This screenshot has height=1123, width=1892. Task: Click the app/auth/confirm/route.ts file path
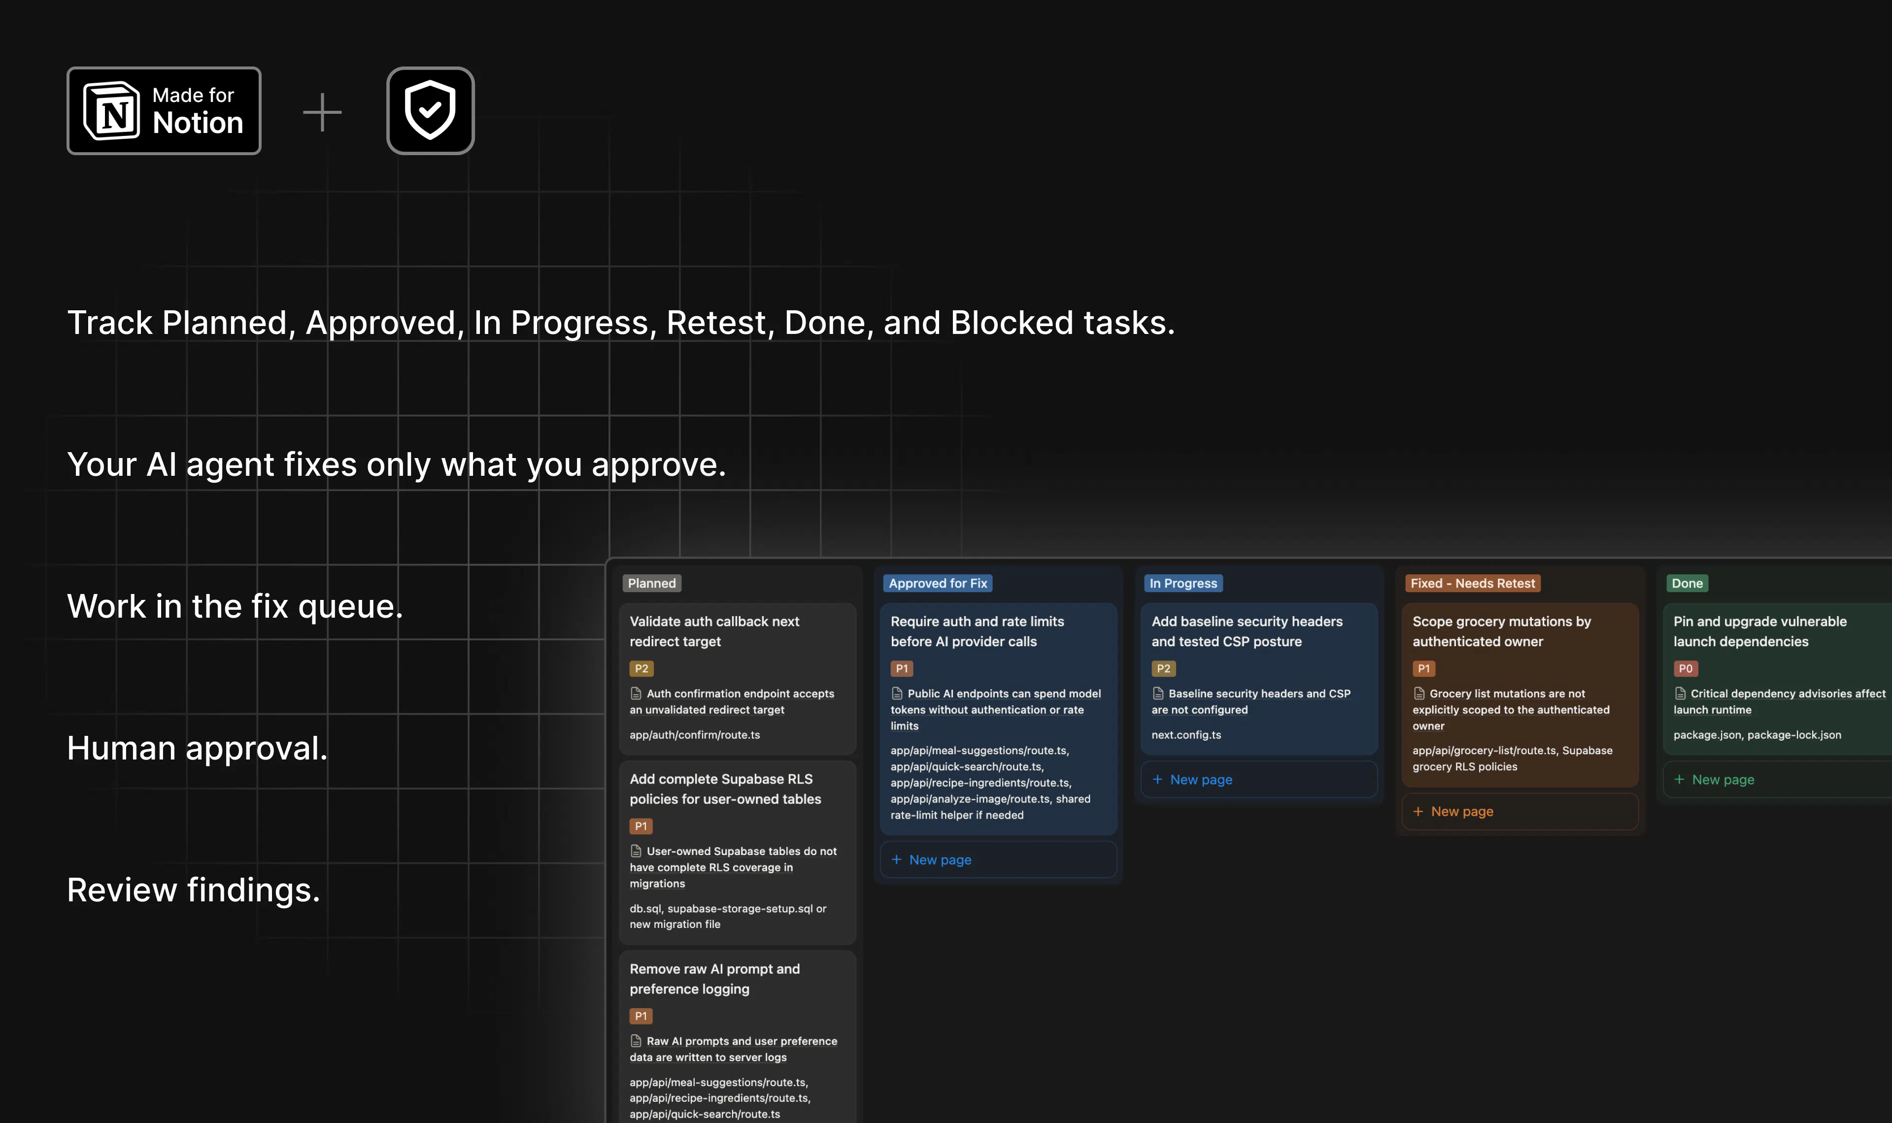click(x=695, y=735)
